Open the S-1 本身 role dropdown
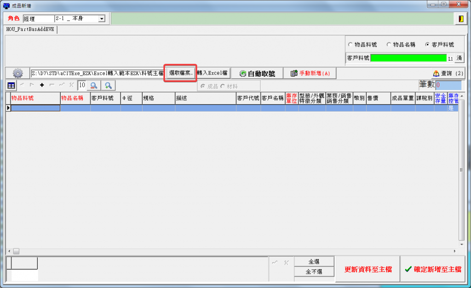Screen dimensions: 471x288 pos(102,19)
